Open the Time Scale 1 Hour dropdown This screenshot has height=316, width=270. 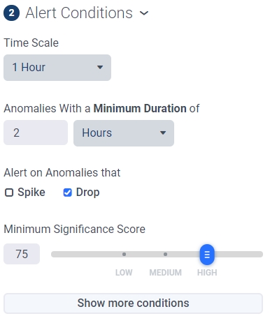coord(57,68)
